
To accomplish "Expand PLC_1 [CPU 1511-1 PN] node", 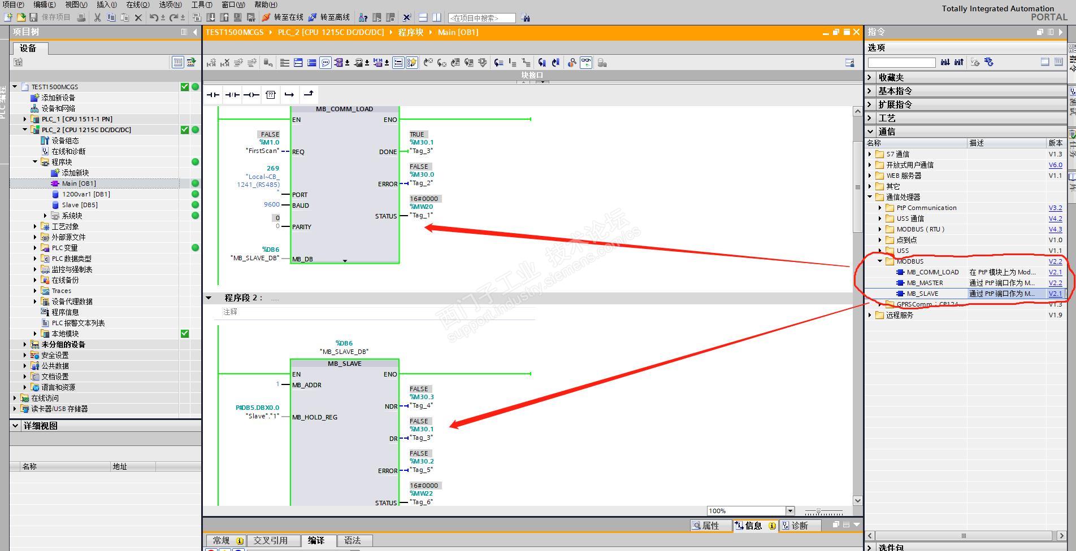I will (x=25, y=119).
